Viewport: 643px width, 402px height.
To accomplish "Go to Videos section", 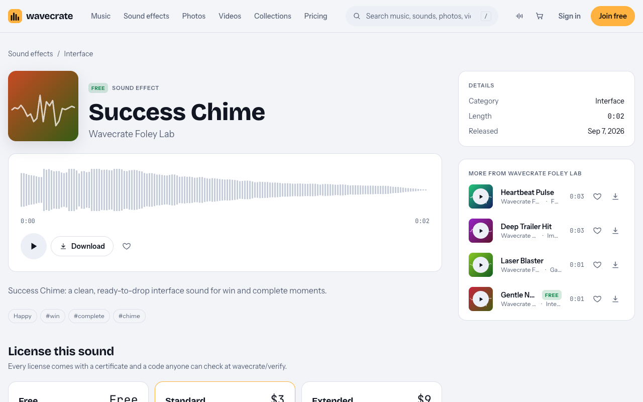I will click(230, 16).
